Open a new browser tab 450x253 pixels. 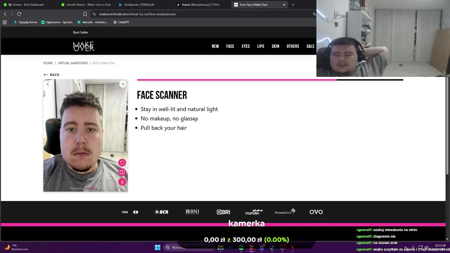(x=293, y=5)
